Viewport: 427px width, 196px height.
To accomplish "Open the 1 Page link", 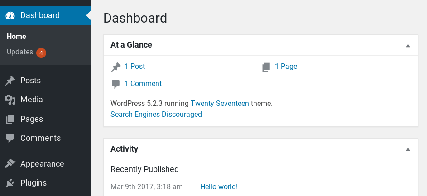I will pyautogui.click(x=286, y=67).
